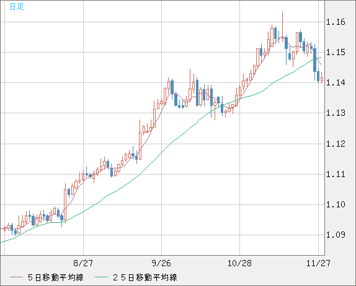Screen dimensions: 356x286
Task: Click the 11/27 date axis label
Action: pos(318,263)
